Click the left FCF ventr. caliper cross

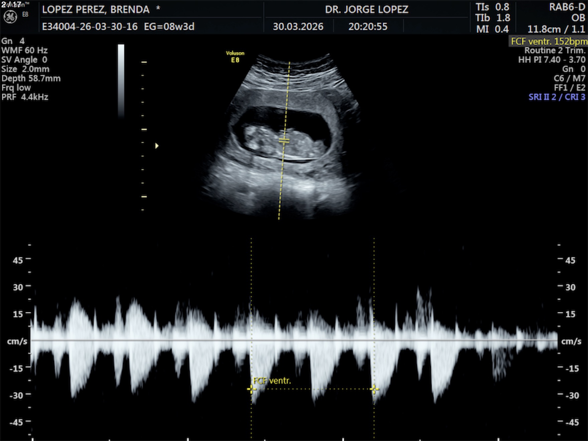point(251,389)
